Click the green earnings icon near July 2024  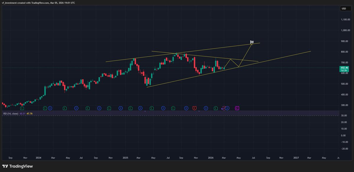click(88, 108)
